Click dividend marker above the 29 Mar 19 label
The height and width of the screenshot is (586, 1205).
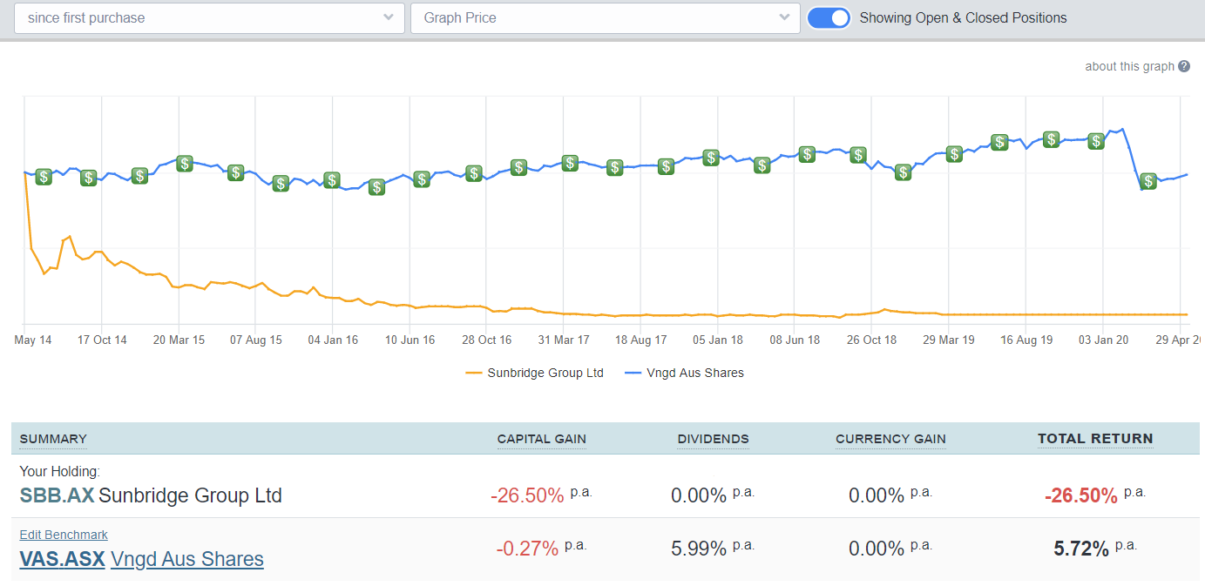click(x=955, y=154)
